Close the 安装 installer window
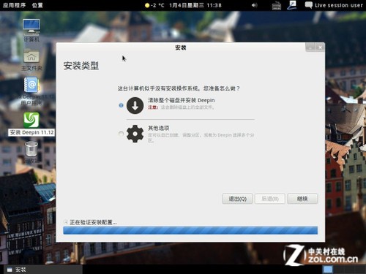Image resolution: width=366 pixels, height=274 pixels. [x=320, y=47]
